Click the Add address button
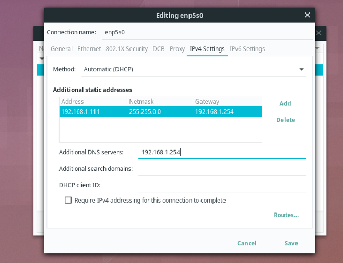 coord(285,103)
